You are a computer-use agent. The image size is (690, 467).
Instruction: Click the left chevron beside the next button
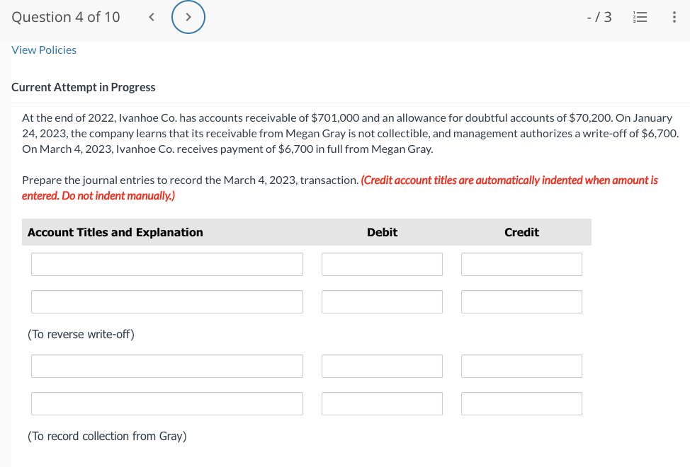point(151,16)
